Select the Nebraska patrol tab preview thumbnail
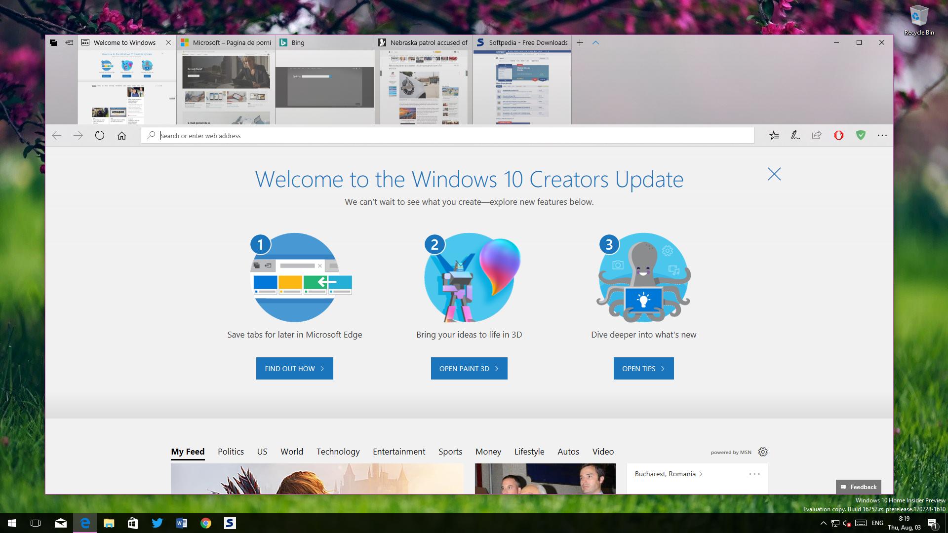Image resolution: width=948 pixels, height=533 pixels. pyautogui.click(x=424, y=87)
